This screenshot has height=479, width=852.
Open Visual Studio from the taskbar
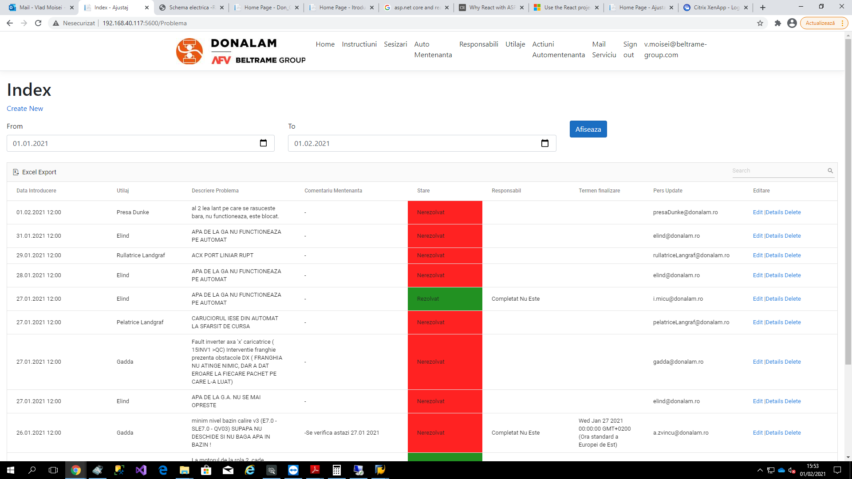tap(141, 470)
